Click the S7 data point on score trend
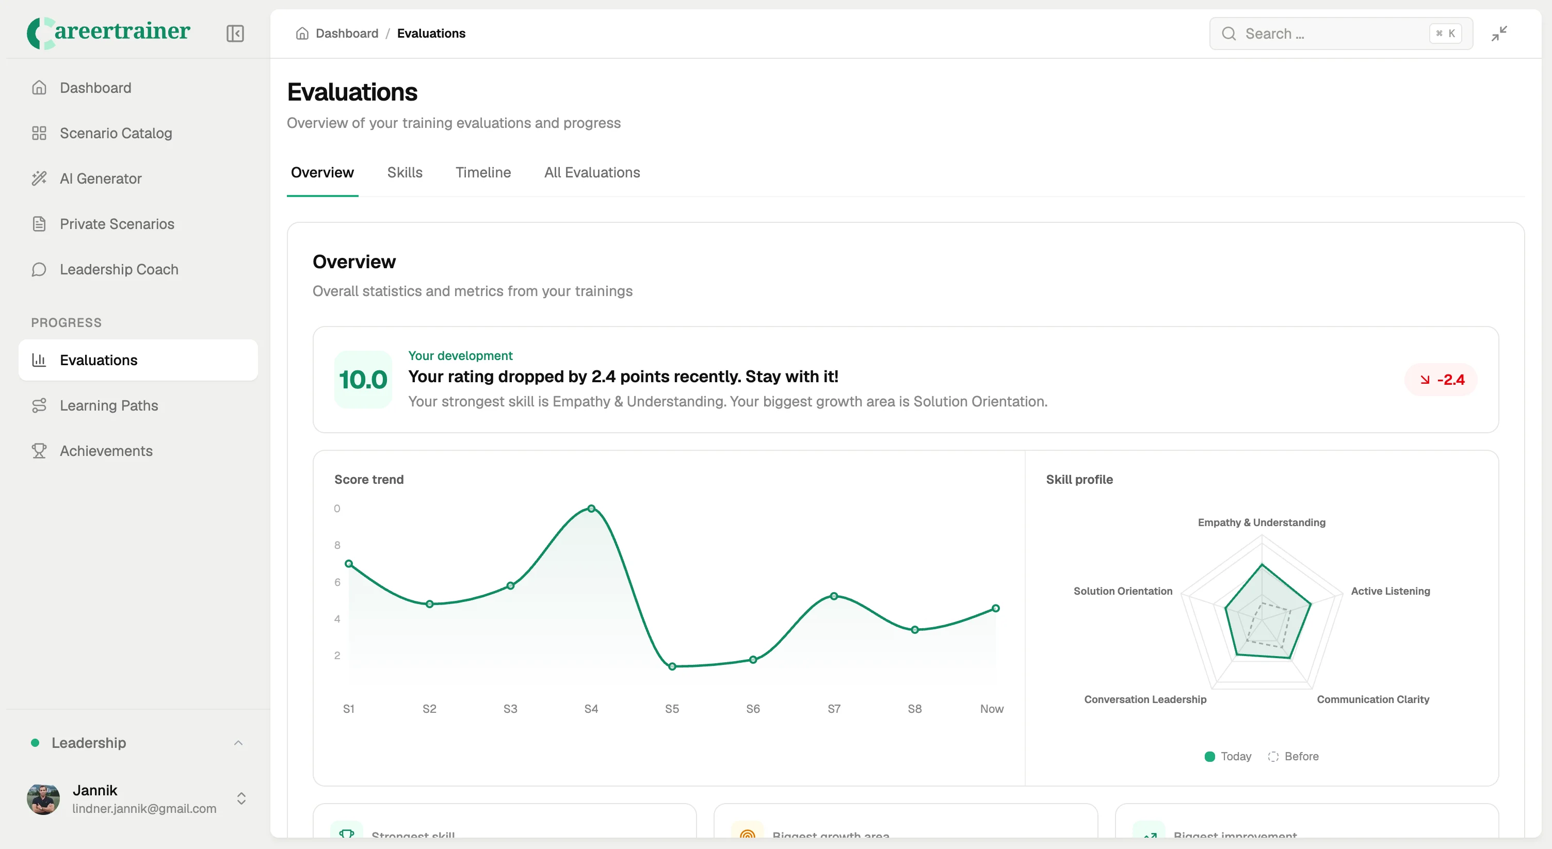 [x=834, y=597]
